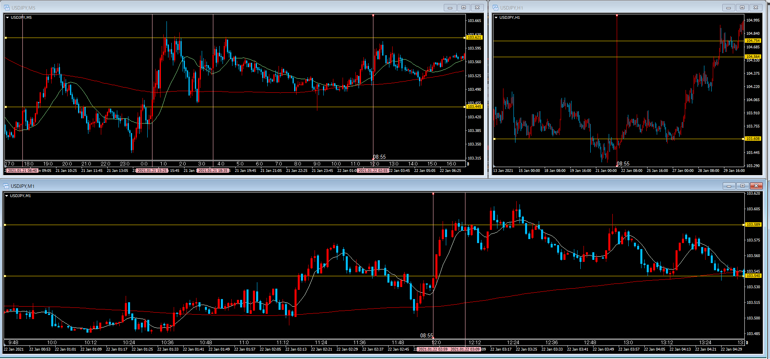Maximize the USDJPY,H1 chart window
Screen dimensions: 770x359
pos(742,8)
